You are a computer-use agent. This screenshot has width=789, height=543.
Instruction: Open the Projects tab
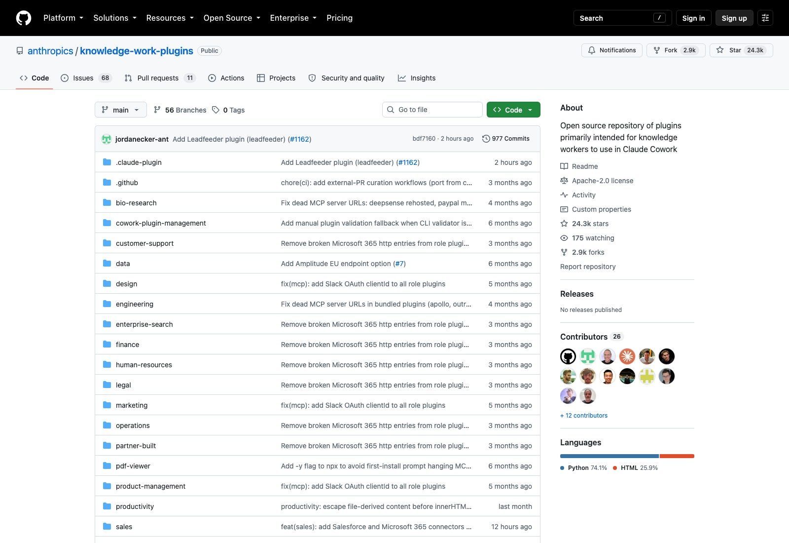click(276, 78)
